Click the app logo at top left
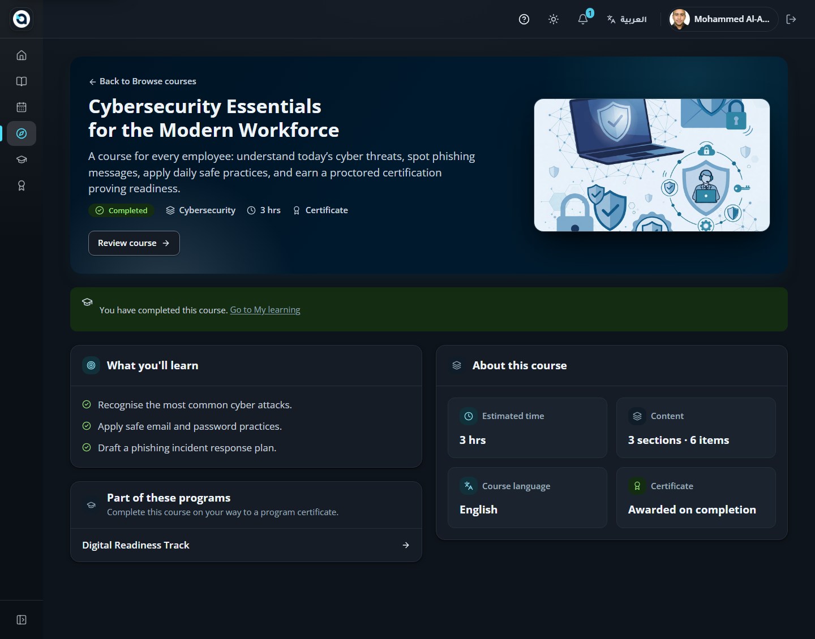 tap(22, 19)
